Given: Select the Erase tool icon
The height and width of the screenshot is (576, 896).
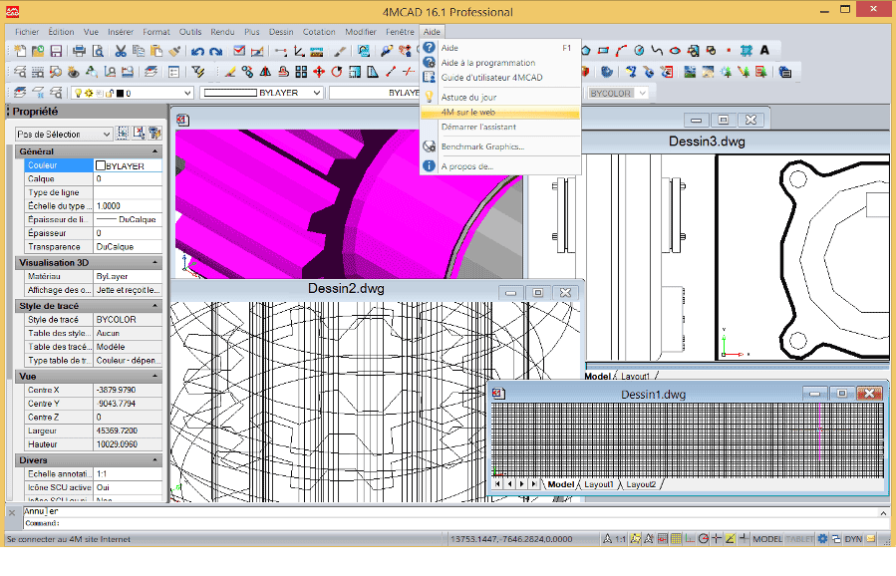Looking at the screenshot, I should coord(229,72).
